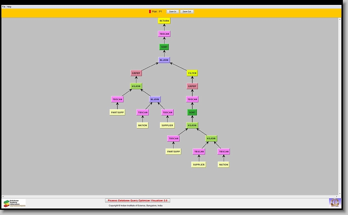Viewport: 348px width, 215px height.
Task: Click the horizontal scrollbar below the plan canvas
Action: tap(171, 196)
